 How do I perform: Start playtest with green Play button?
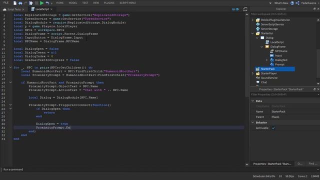tap(42, 3)
